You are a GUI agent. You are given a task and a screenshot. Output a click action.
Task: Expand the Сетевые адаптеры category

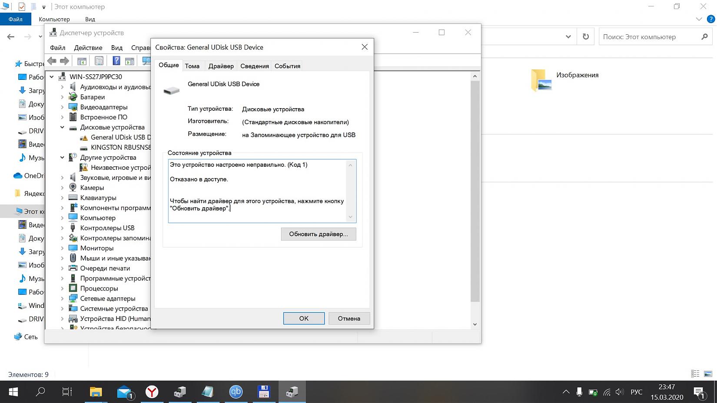[62, 299]
